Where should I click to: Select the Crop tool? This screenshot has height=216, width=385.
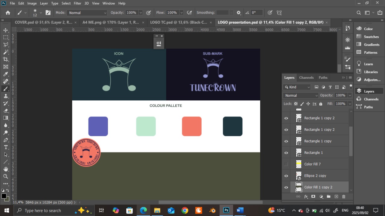coord(6,59)
